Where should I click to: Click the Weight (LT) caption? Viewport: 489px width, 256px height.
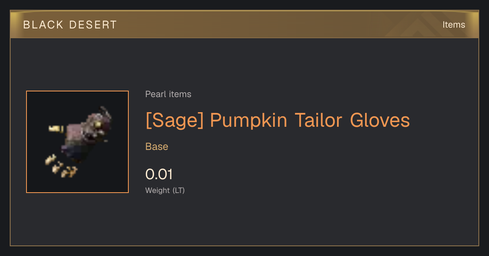165,190
